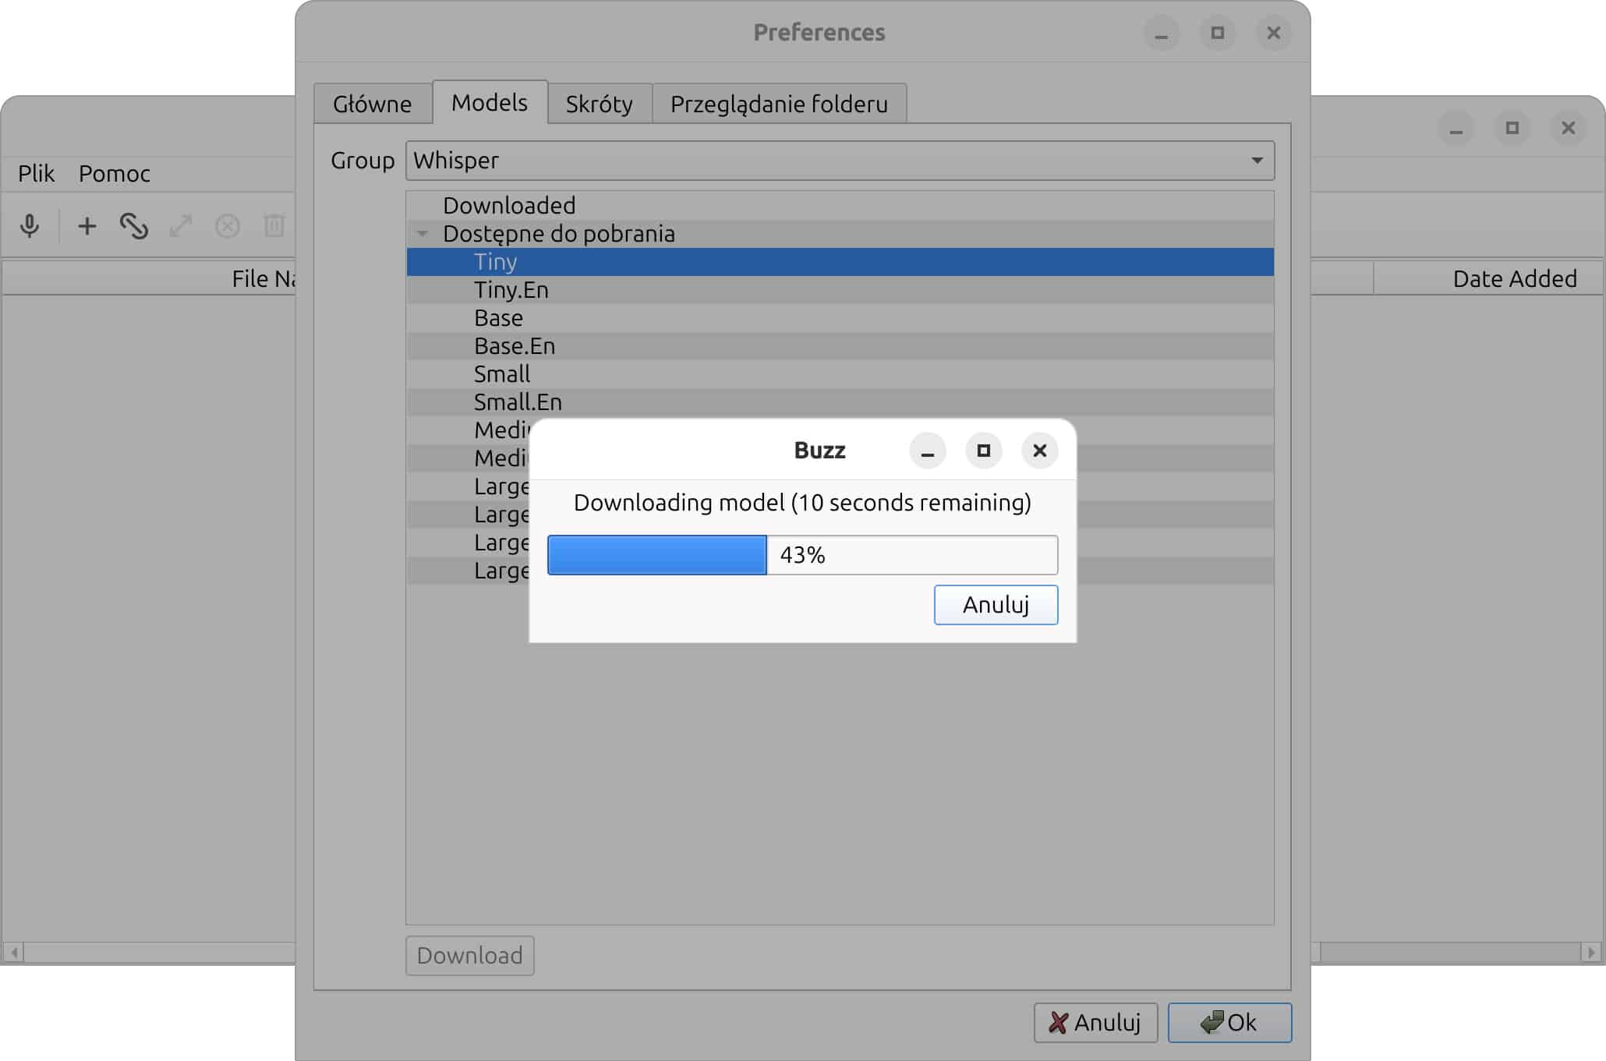Click the circled X cancel transcription icon

[228, 226]
